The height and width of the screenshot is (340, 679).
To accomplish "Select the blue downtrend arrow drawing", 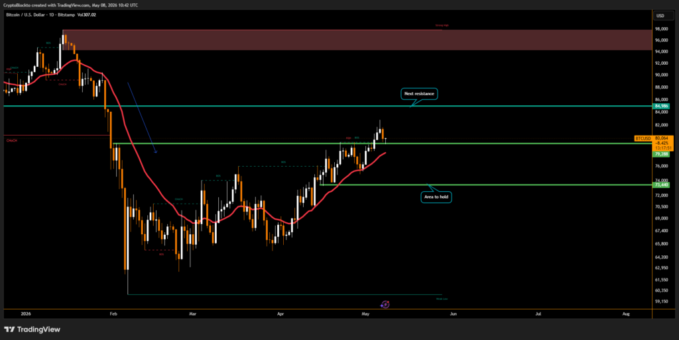I will tap(142, 118).
